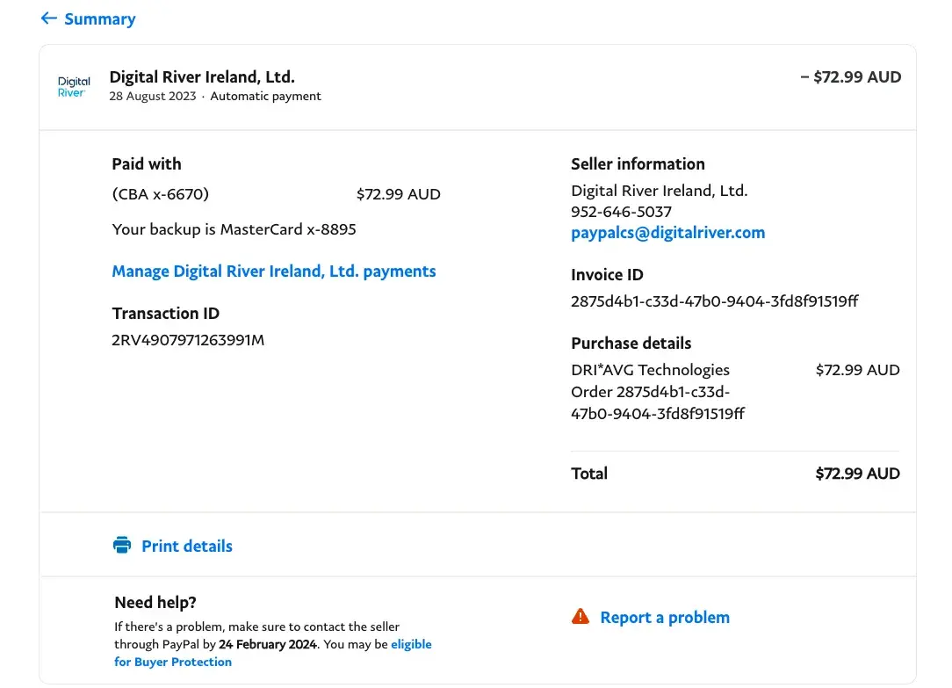Click the seller phone number 952-646-5037
The height and width of the screenshot is (688, 952).
tap(621, 212)
